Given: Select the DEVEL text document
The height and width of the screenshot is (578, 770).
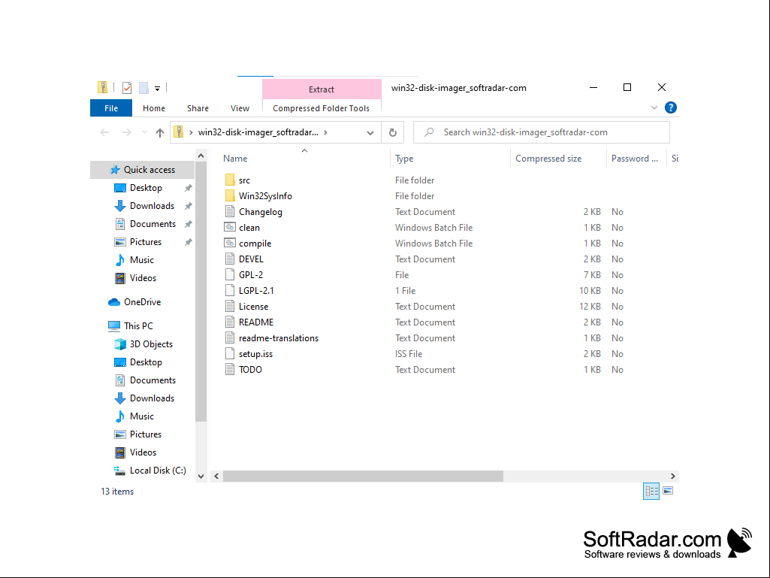Looking at the screenshot, I should tap(250, 259).
